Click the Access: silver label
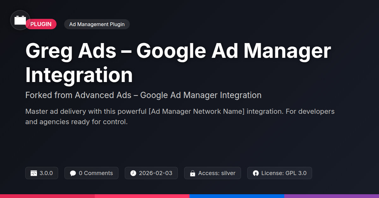The image size is (379, 198). click(217, 173)
